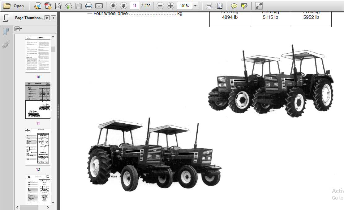Image resolution: width=344 pixels, height=210 pixels.
Task: Select the page 10 thumbnail
Action: tap(38, 54)
